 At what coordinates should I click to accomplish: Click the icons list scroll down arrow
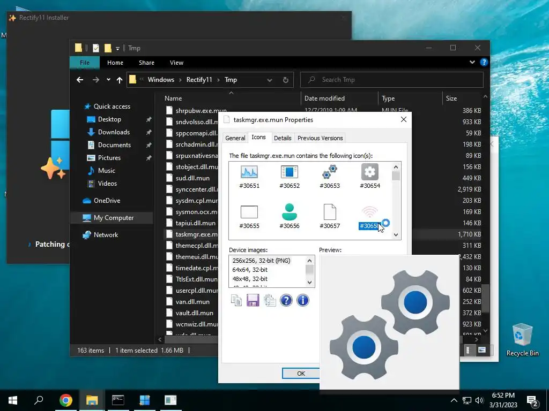coord(396,235)
